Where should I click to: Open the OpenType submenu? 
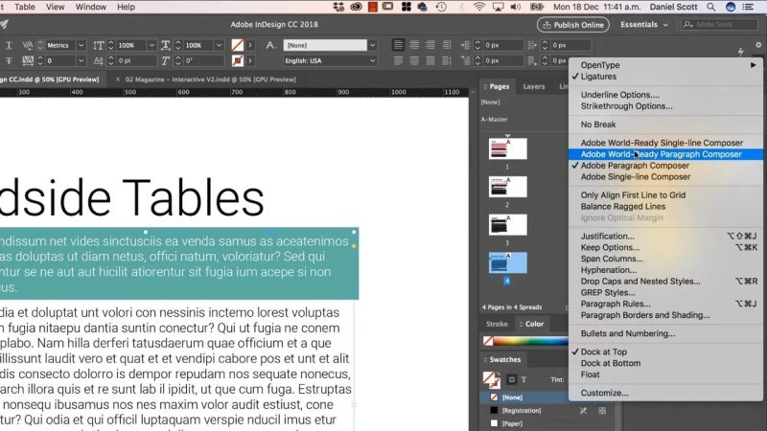pyautogui.click(x=665, y=65)
